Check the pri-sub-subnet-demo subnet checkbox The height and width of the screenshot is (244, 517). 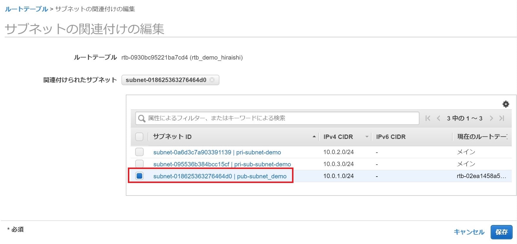pyautogui.click(x=139, y=164)
